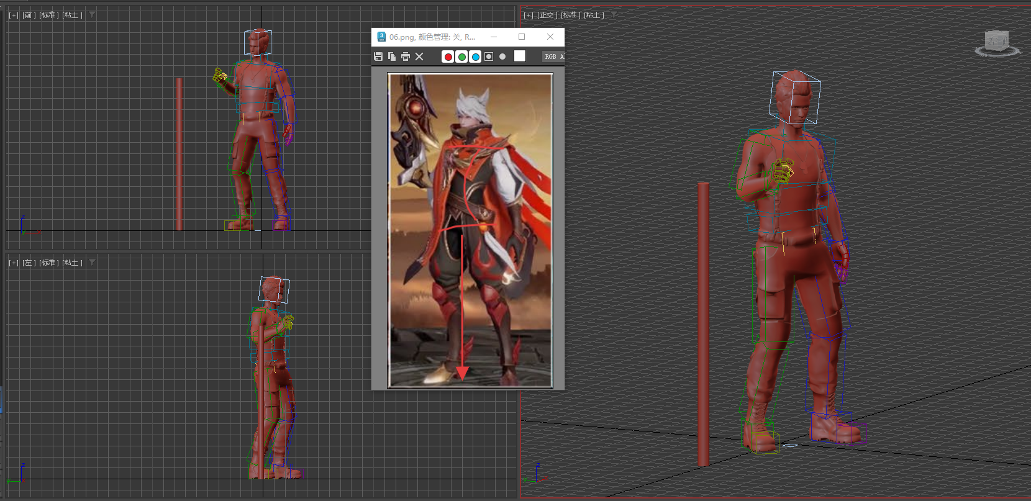
Task: Click the clone image copy icon
Action: tap(392, 56)
